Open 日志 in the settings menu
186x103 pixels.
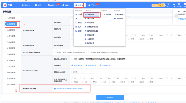79,31
